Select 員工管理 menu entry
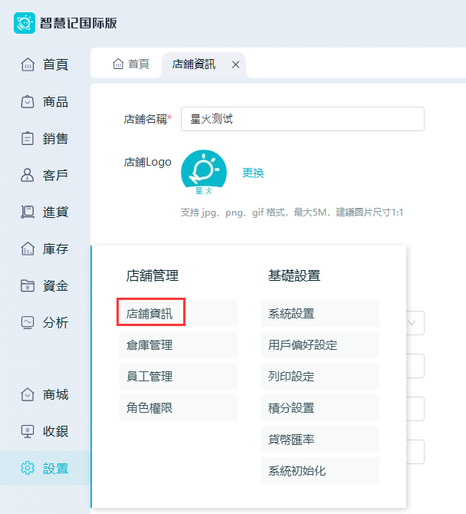466x514 pixels. (149, 377)
